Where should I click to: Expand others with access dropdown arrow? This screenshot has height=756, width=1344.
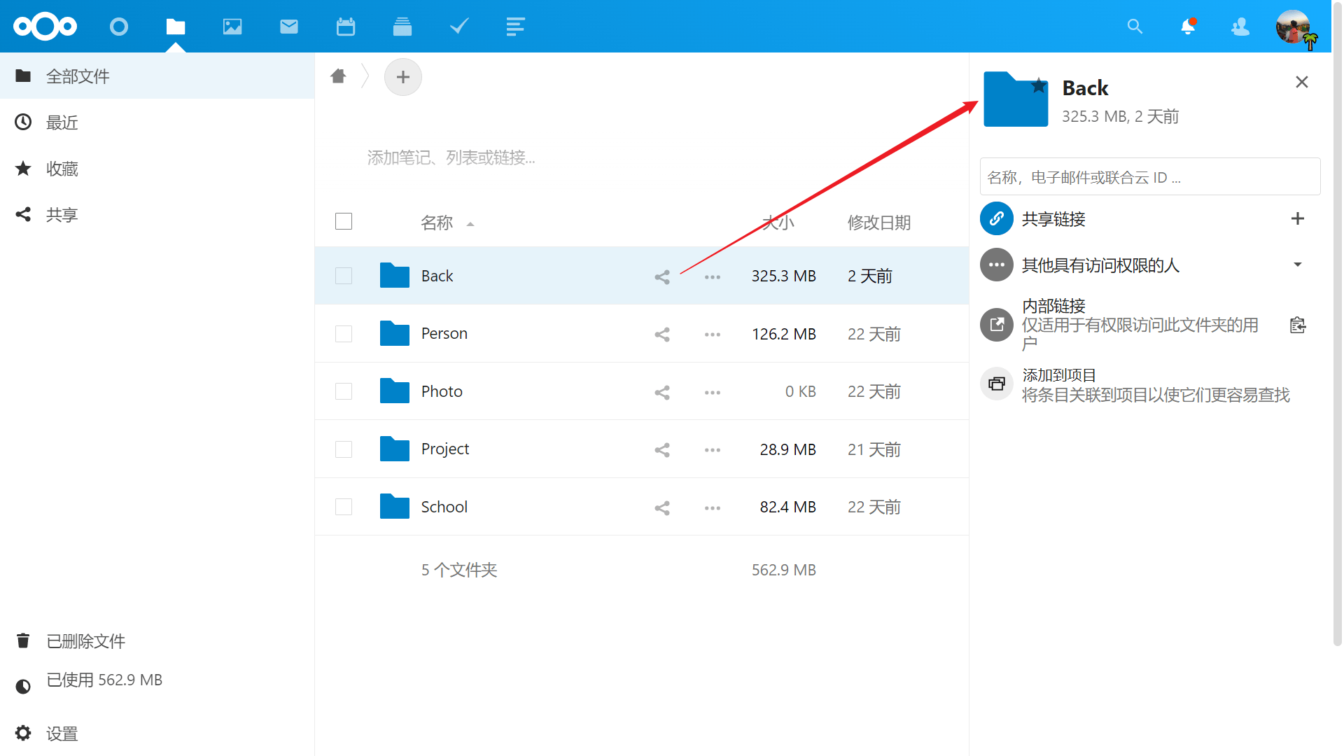pos(1298,265)
